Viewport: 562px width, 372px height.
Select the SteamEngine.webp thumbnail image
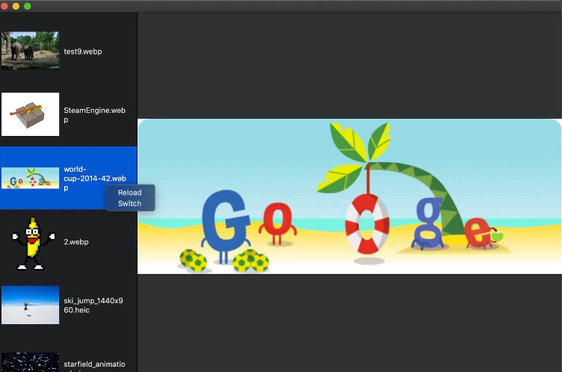tap(30, 114)
